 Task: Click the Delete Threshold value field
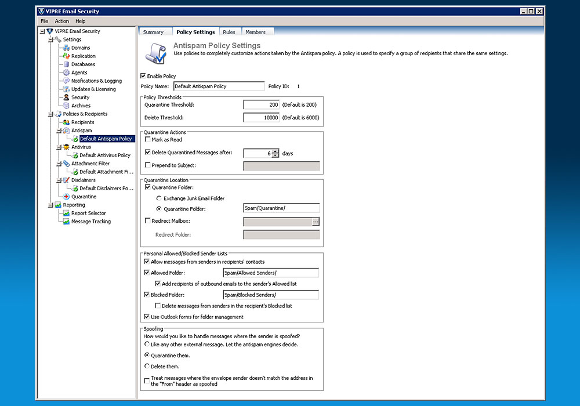coord(261,118)
